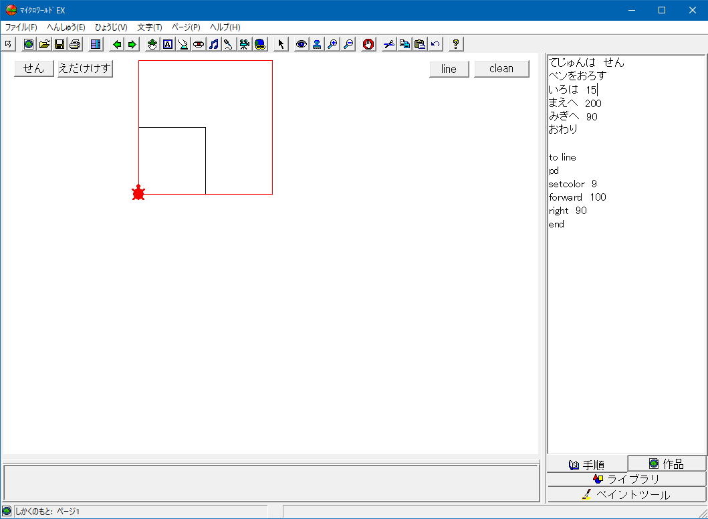Viewport: 708px width, 519px height.
Task: Add music with the music note icon
Action: point(213,44)
